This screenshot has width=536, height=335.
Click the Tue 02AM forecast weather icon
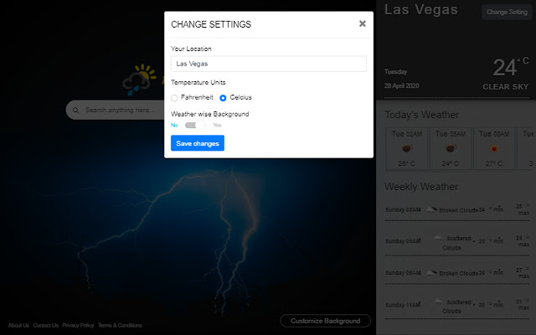(405, 147)
